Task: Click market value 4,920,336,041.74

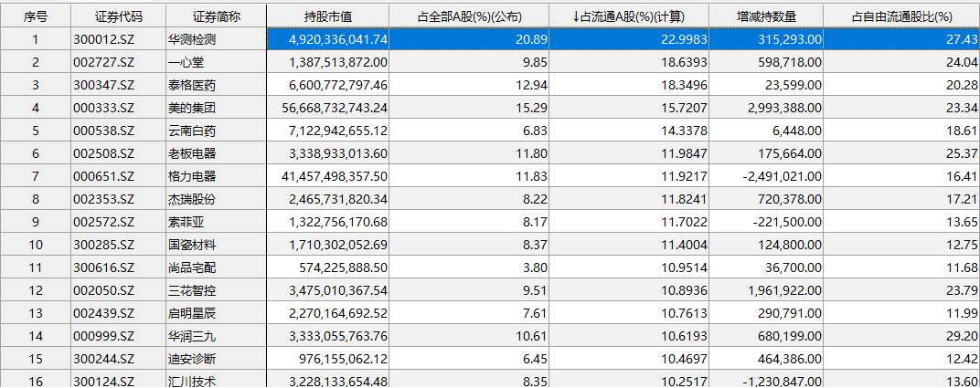Action: [327, 39]
